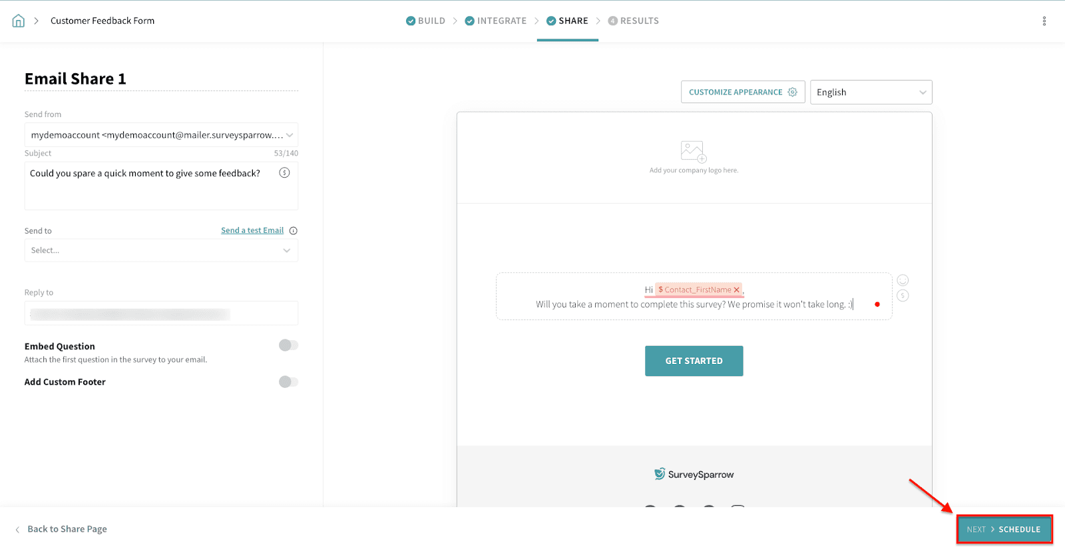Open emoji picker beside message body
The image size is (1065, 551).
coord(903,280)
